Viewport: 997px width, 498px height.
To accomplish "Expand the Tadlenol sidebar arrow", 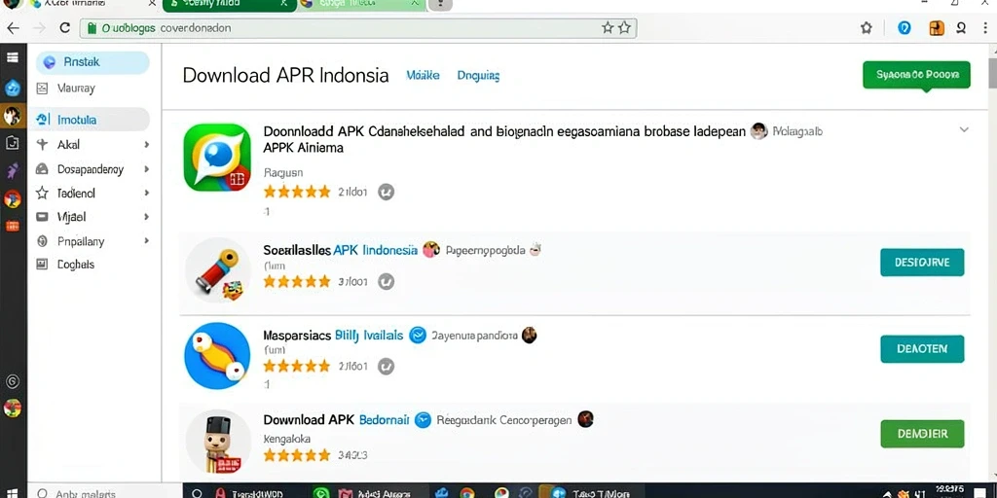I will tap(147, 194).
